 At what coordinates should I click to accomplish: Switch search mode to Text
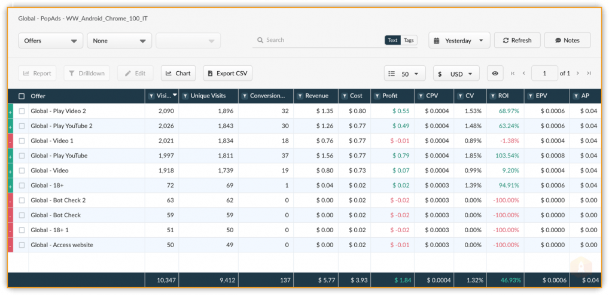392,40
